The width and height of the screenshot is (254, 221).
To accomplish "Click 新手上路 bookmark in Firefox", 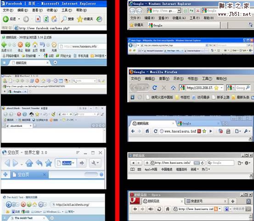I will (x=221, y=97).
